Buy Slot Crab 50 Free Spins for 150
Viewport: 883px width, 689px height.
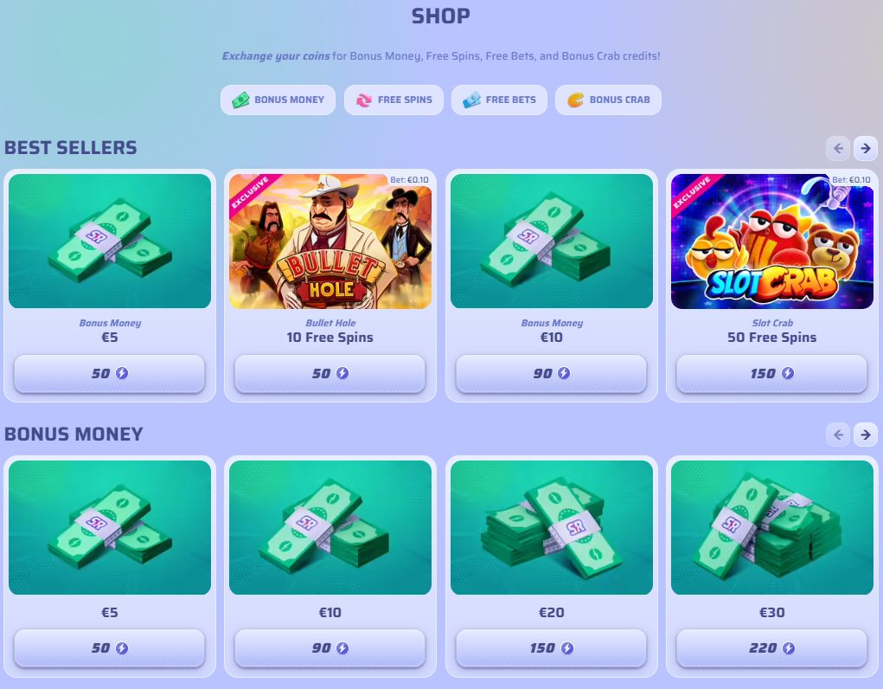[771, 373]
